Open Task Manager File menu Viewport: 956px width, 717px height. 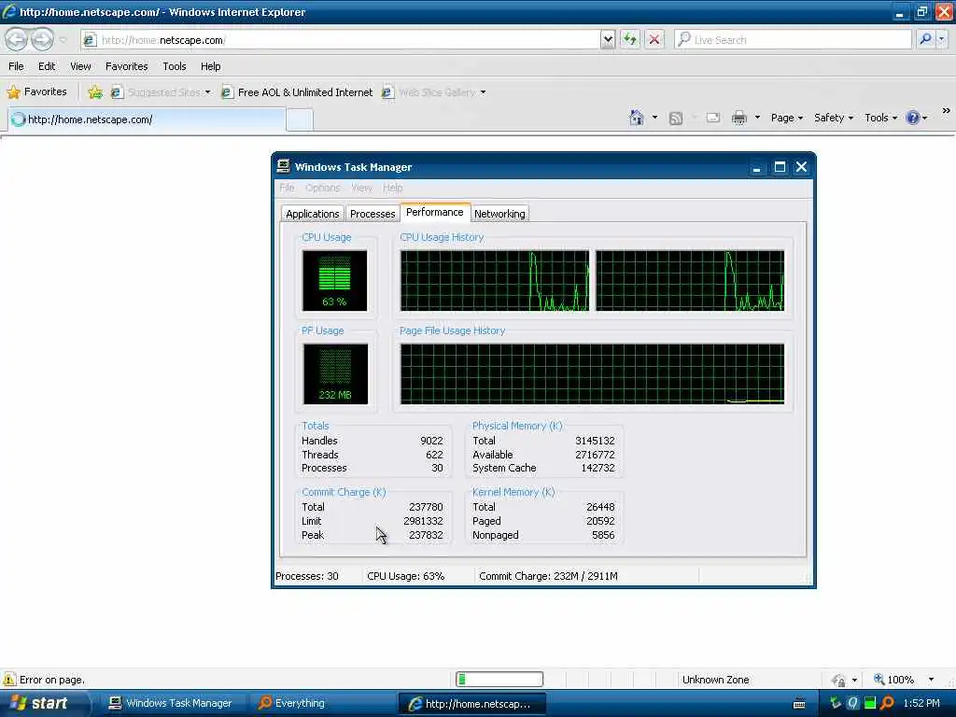(x=287, y=188)
